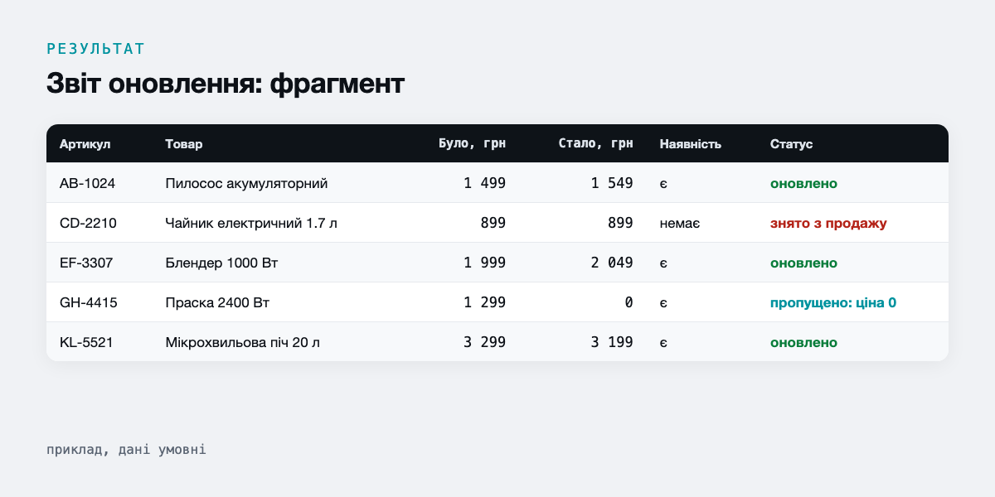
Task: Click new price '0' in the GH-4415 row
Action: [629, 302]
